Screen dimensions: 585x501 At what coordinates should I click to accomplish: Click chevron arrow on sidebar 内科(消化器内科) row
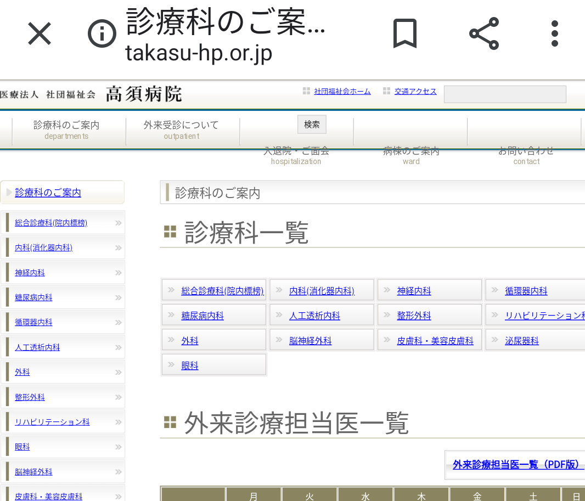pos(119,247)
